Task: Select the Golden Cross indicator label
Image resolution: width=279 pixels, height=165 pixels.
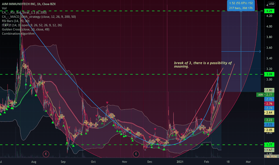Action: point(26,29)
